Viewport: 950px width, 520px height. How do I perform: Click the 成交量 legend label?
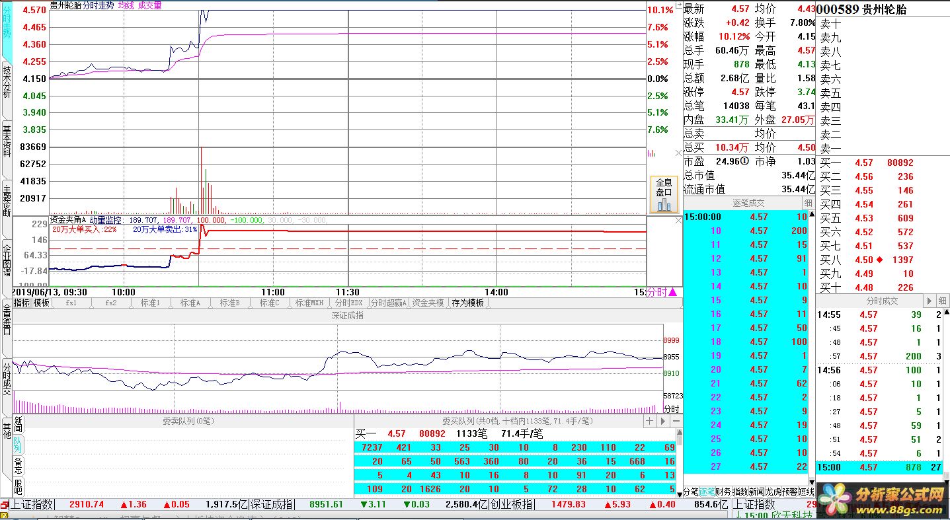149,5
